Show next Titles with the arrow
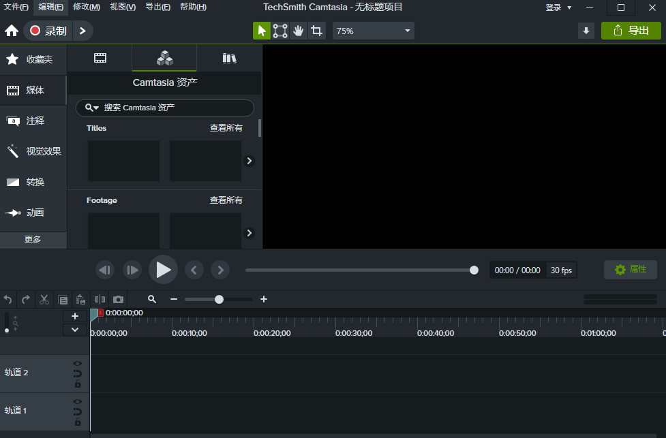This screenshot has height=438, width=666. pyautogui.click(x=249, y=161)
